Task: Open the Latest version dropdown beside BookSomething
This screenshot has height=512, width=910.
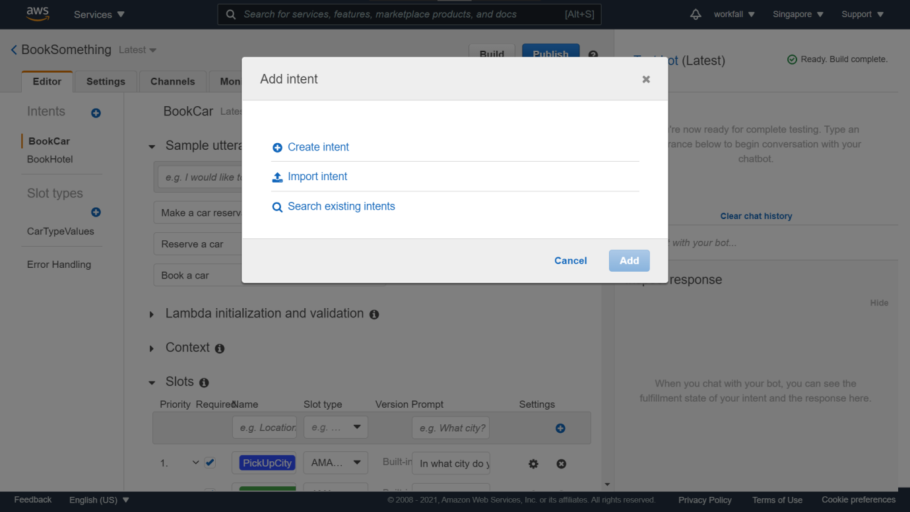Action: pos(137,50)
